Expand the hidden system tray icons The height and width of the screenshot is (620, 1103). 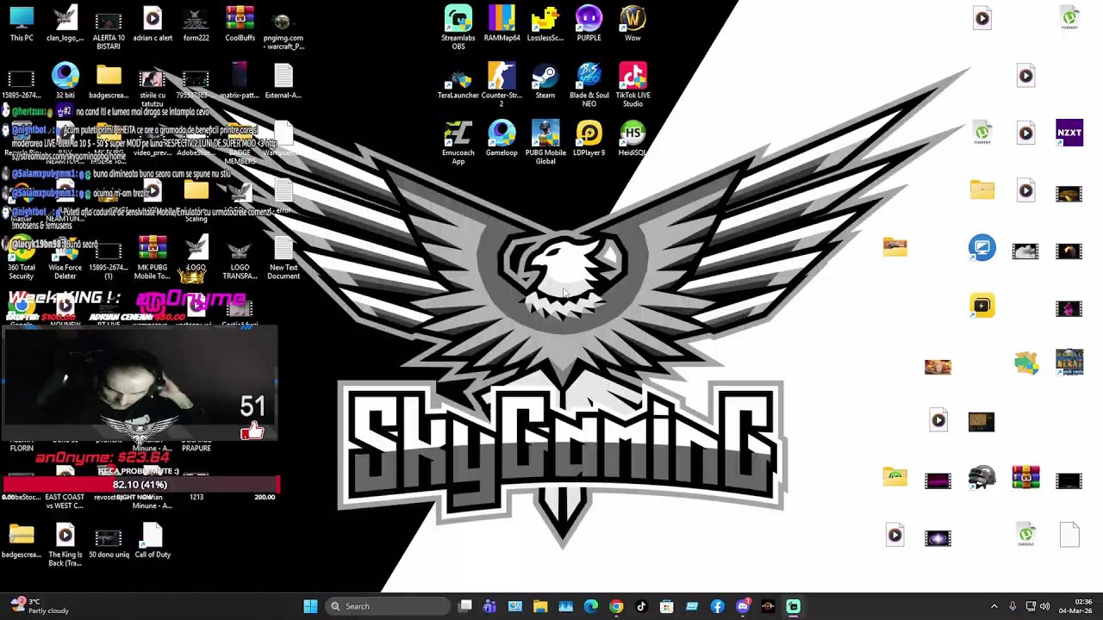click(x=994, y=606)
